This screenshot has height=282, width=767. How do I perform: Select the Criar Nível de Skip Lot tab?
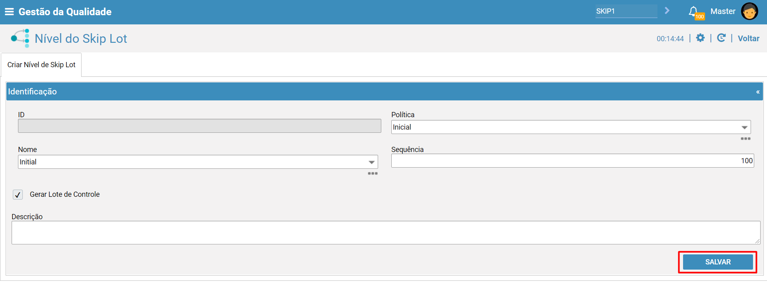click(41, 65)
